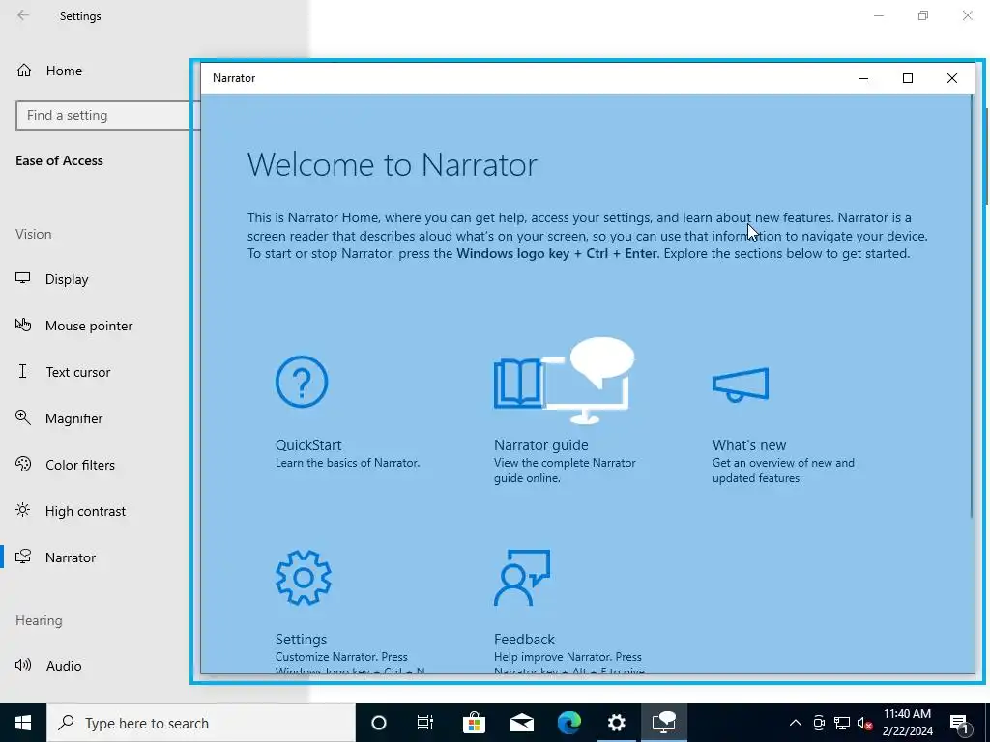Click the Magnifier glass icon in sidebar

tap(23, 417)
